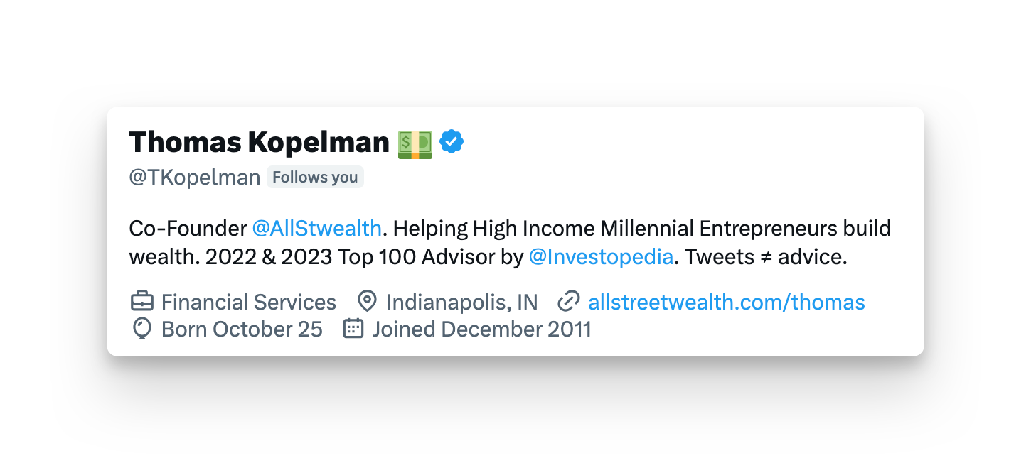Click the 'Top 100 Advisor' bio text
The height and width of the screenshot is (463, 1031).
pyautogui.click(x=420, y=256)
